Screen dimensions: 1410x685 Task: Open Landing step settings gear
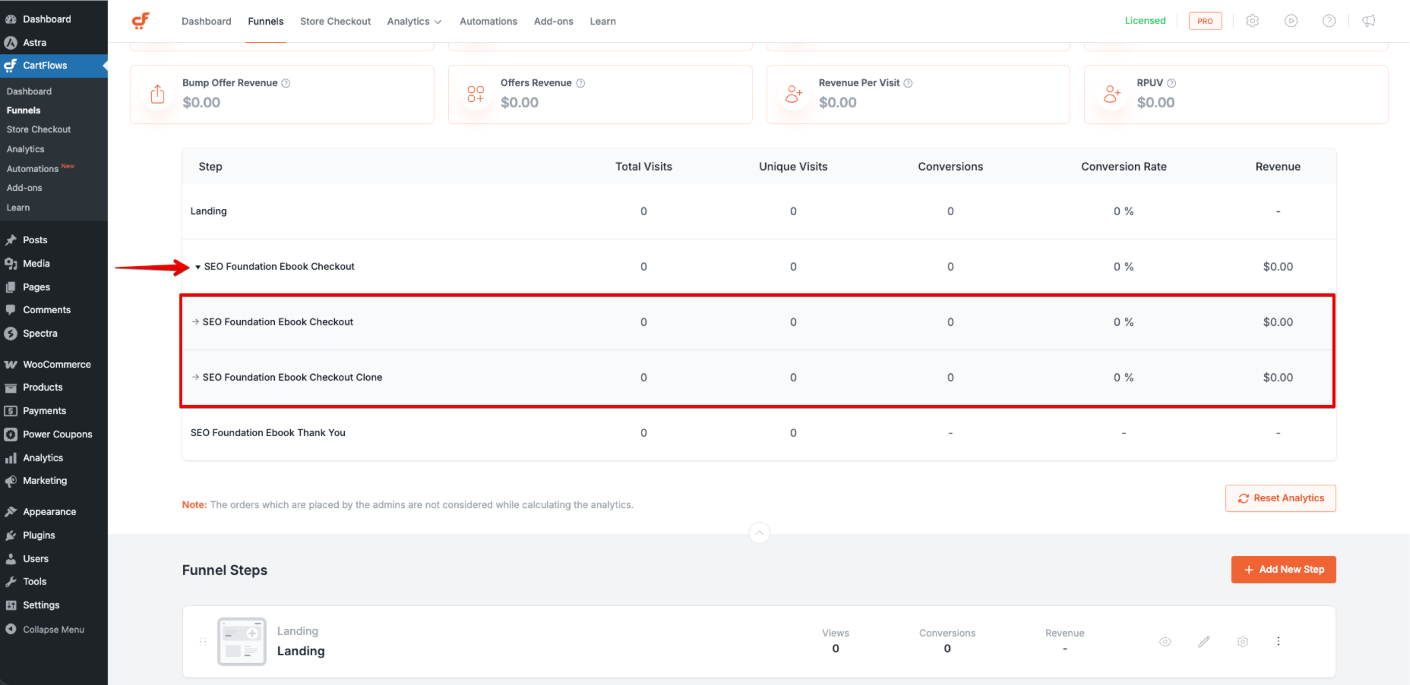(1243, 642)
